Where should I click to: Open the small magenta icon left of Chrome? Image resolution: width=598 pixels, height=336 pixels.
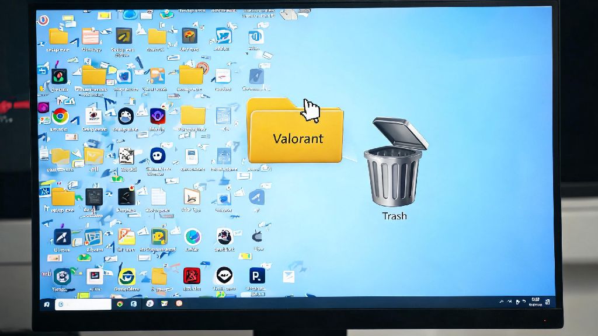[43, 107]
